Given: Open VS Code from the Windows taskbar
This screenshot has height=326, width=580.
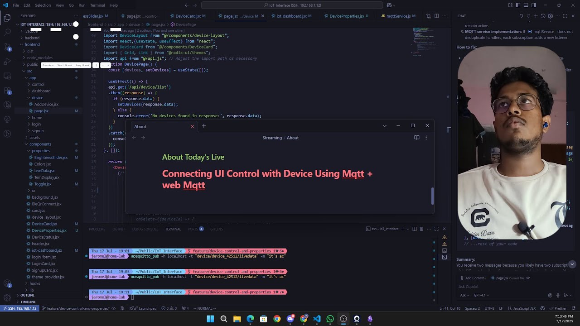Looking at the screenshot, I should tap(317, 319).
